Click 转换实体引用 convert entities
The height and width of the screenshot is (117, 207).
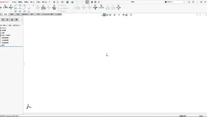coord(43,7)
